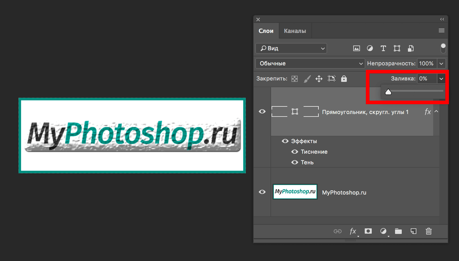Viewport: 459px width, 261px height.
Task: Toggle visibility of the Тиснение effect
Action: [295, 152]
